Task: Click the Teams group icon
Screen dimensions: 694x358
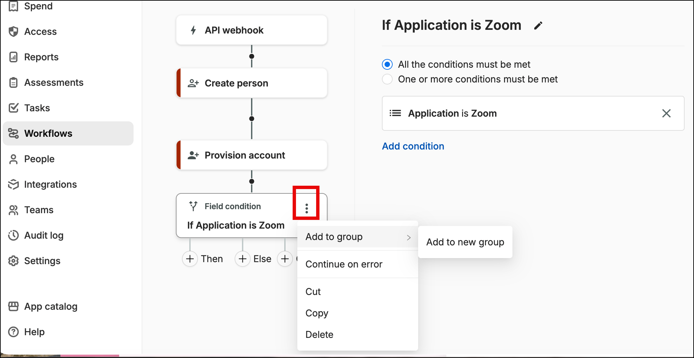Action: point(13,210)
